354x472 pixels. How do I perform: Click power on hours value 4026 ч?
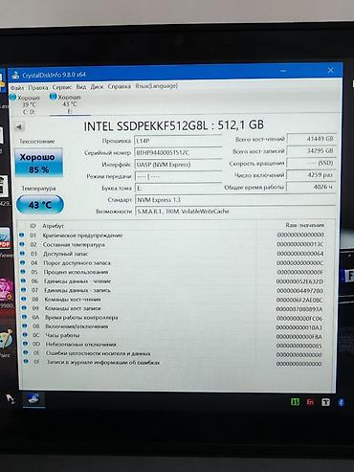point(311,187)
